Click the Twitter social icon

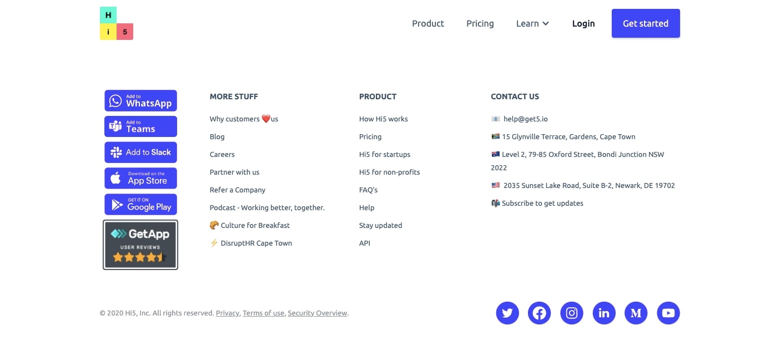tap(507, 313)
